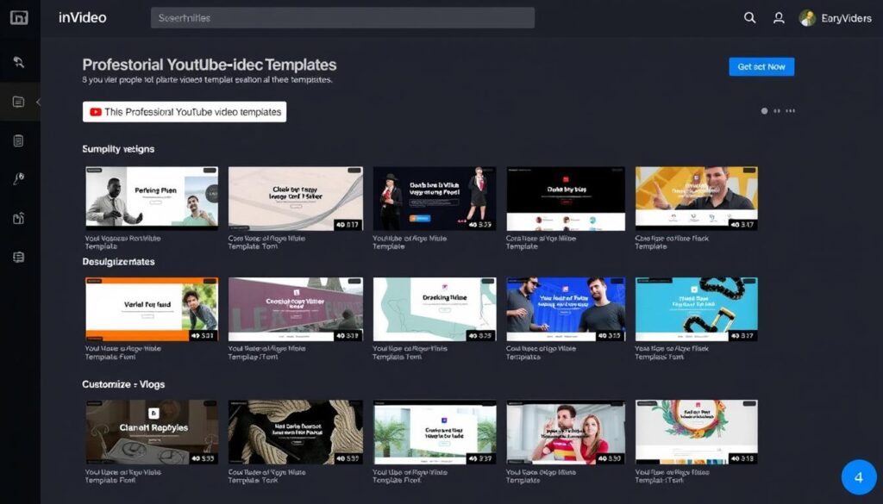
Task: Click the Profestorial YouTube-idec Templates title
Action: click(x=210, y=65)
